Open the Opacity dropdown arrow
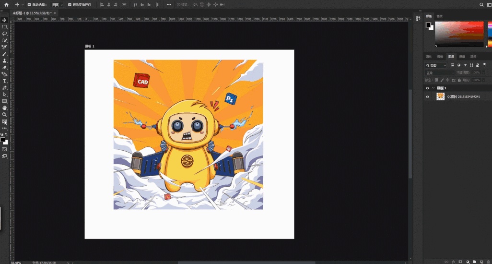Image resolution: width=492 pixels, height=264 pixels. 483,72
